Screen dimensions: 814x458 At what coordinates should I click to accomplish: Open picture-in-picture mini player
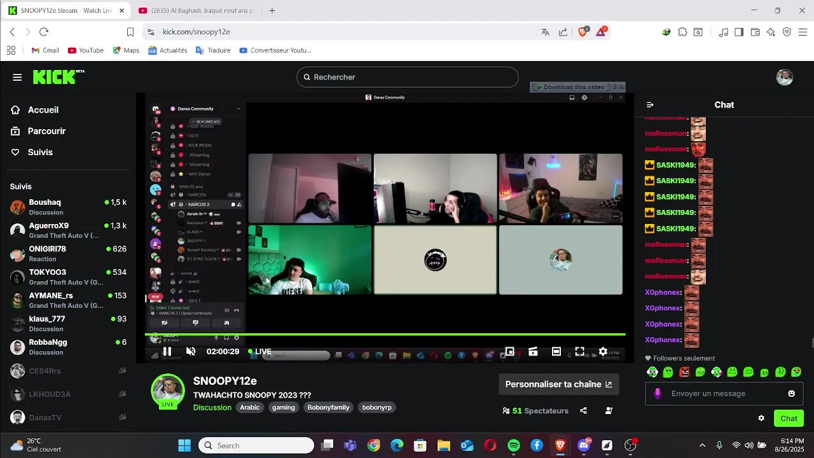(509, 351)
